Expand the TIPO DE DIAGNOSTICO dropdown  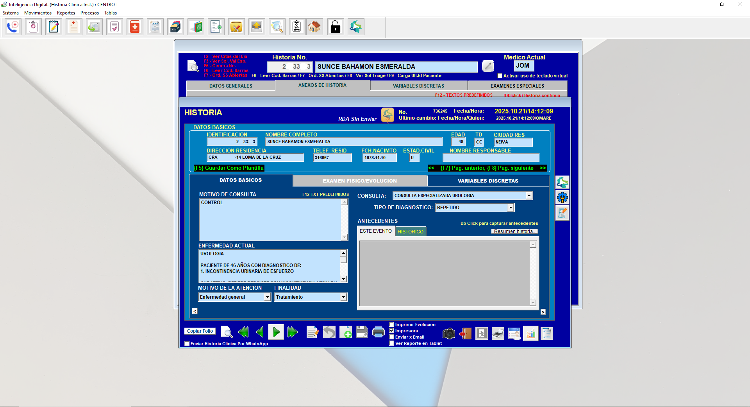pos(511,208)
